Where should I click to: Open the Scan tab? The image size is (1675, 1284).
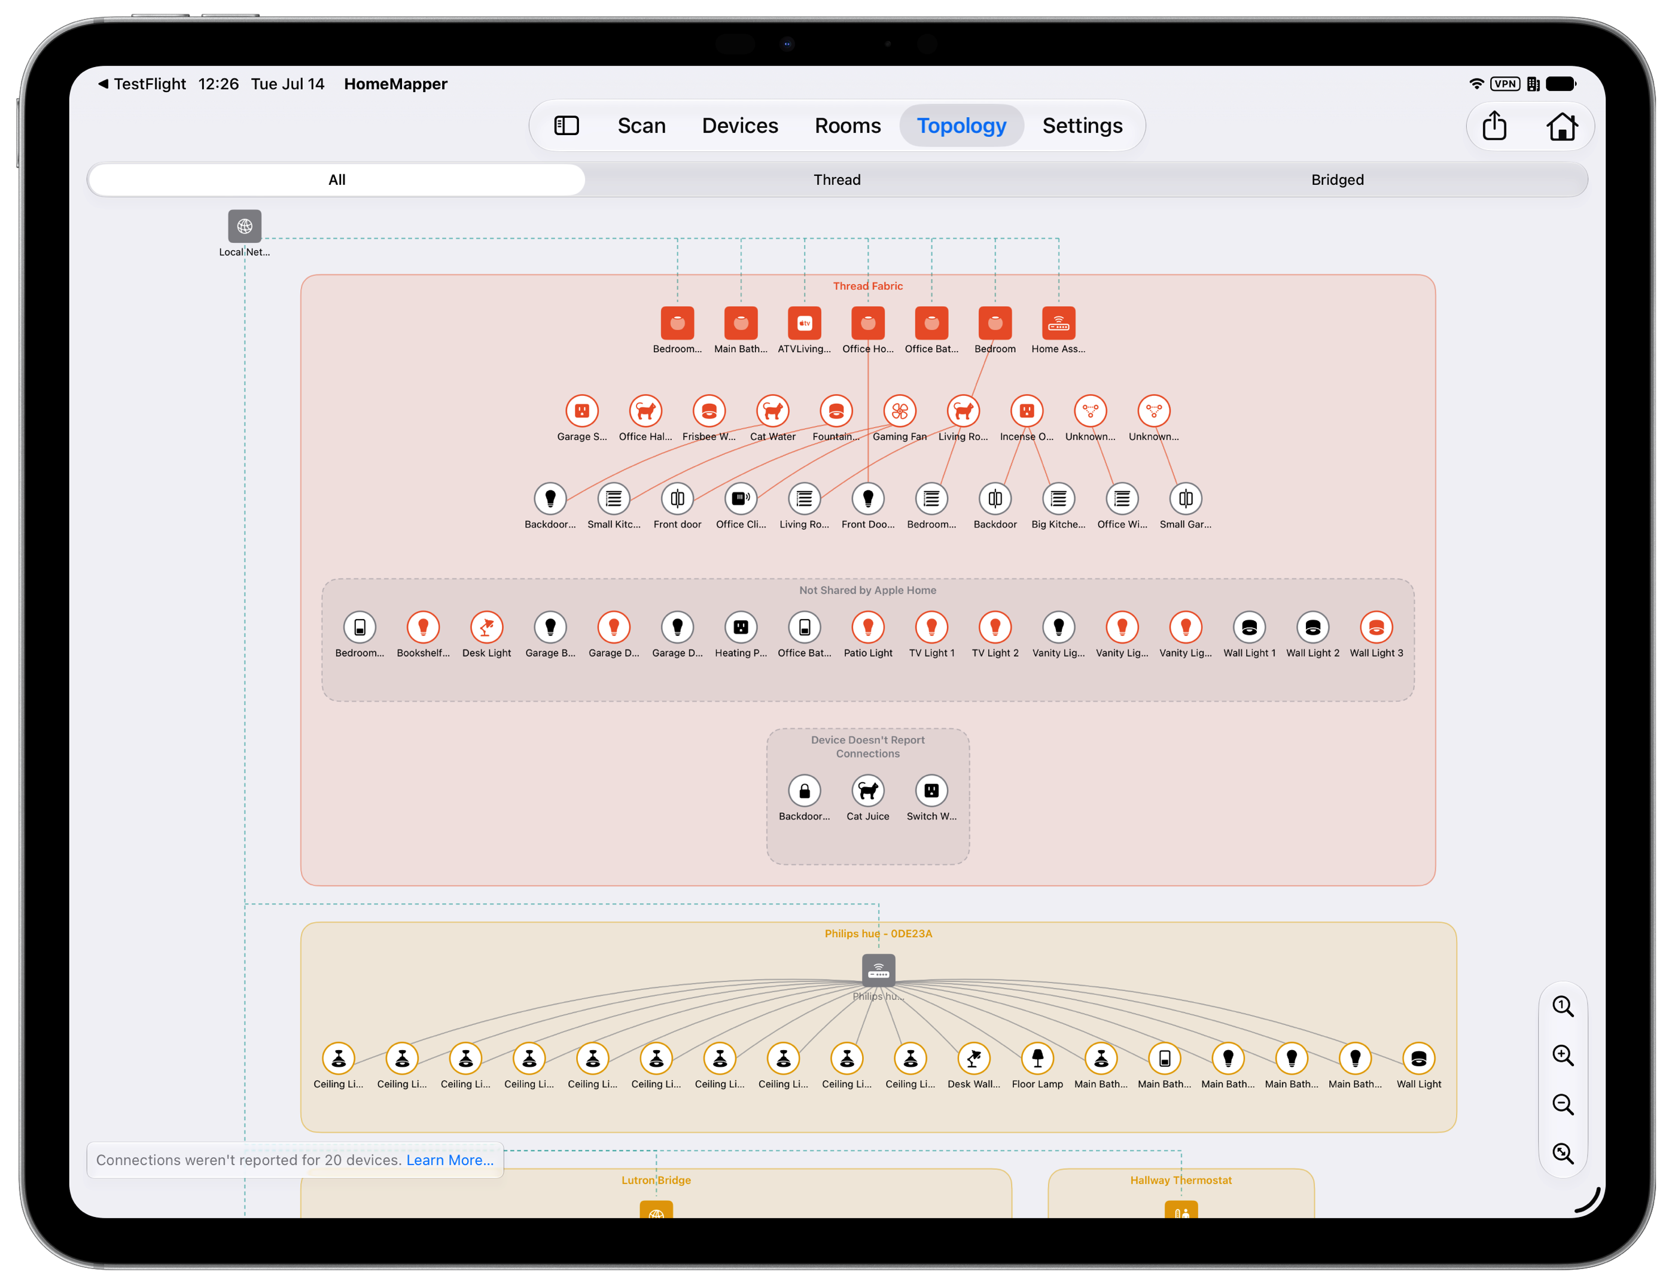(641, 126)
